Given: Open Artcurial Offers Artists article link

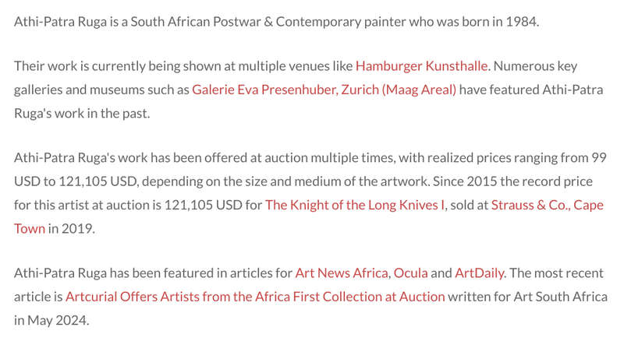Looking at the screenshot, I should pos(255,297).
